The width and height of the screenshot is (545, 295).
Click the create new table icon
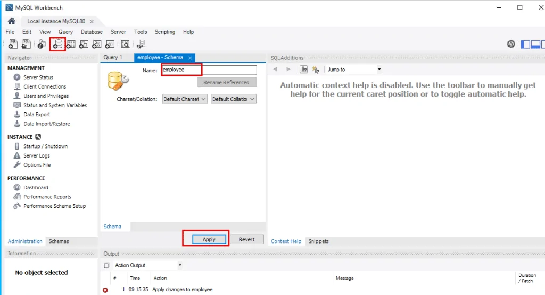(x=71, y=44)
